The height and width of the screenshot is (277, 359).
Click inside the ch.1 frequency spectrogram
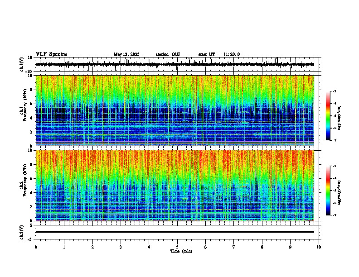point(175,110)
